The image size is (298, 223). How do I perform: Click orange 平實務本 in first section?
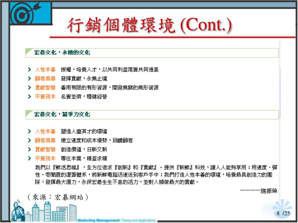click(45, 97)
